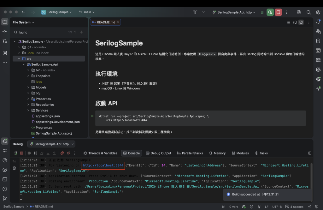323x210 pixels.
Task: Click the file tree search field
Action: click(x=41, y=33)
